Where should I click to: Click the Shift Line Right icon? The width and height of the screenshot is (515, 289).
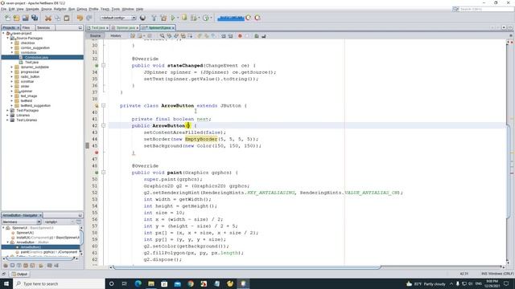pos(230,35)
